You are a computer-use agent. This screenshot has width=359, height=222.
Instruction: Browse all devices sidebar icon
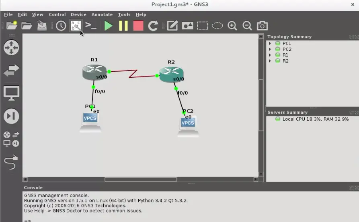point(11,139)
